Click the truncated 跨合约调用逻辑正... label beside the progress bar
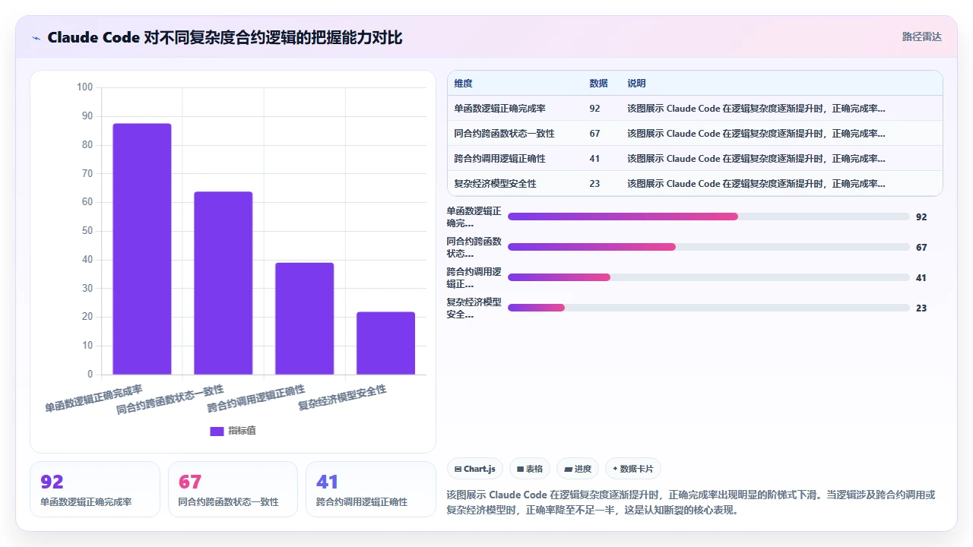The width and height of the screenshot is (973, 547). click(474, 277)
